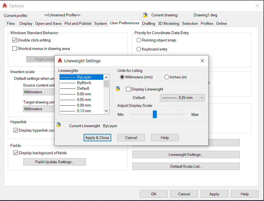
Task: Uncheck Display background of fields
Action: click(16, 153)
